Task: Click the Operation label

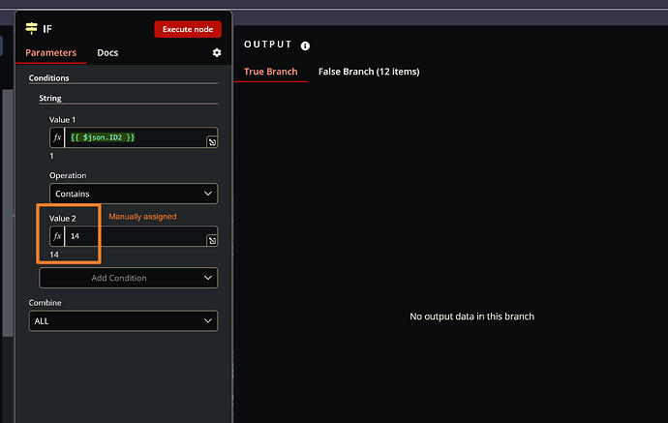Action: click(x=68, y=175)
